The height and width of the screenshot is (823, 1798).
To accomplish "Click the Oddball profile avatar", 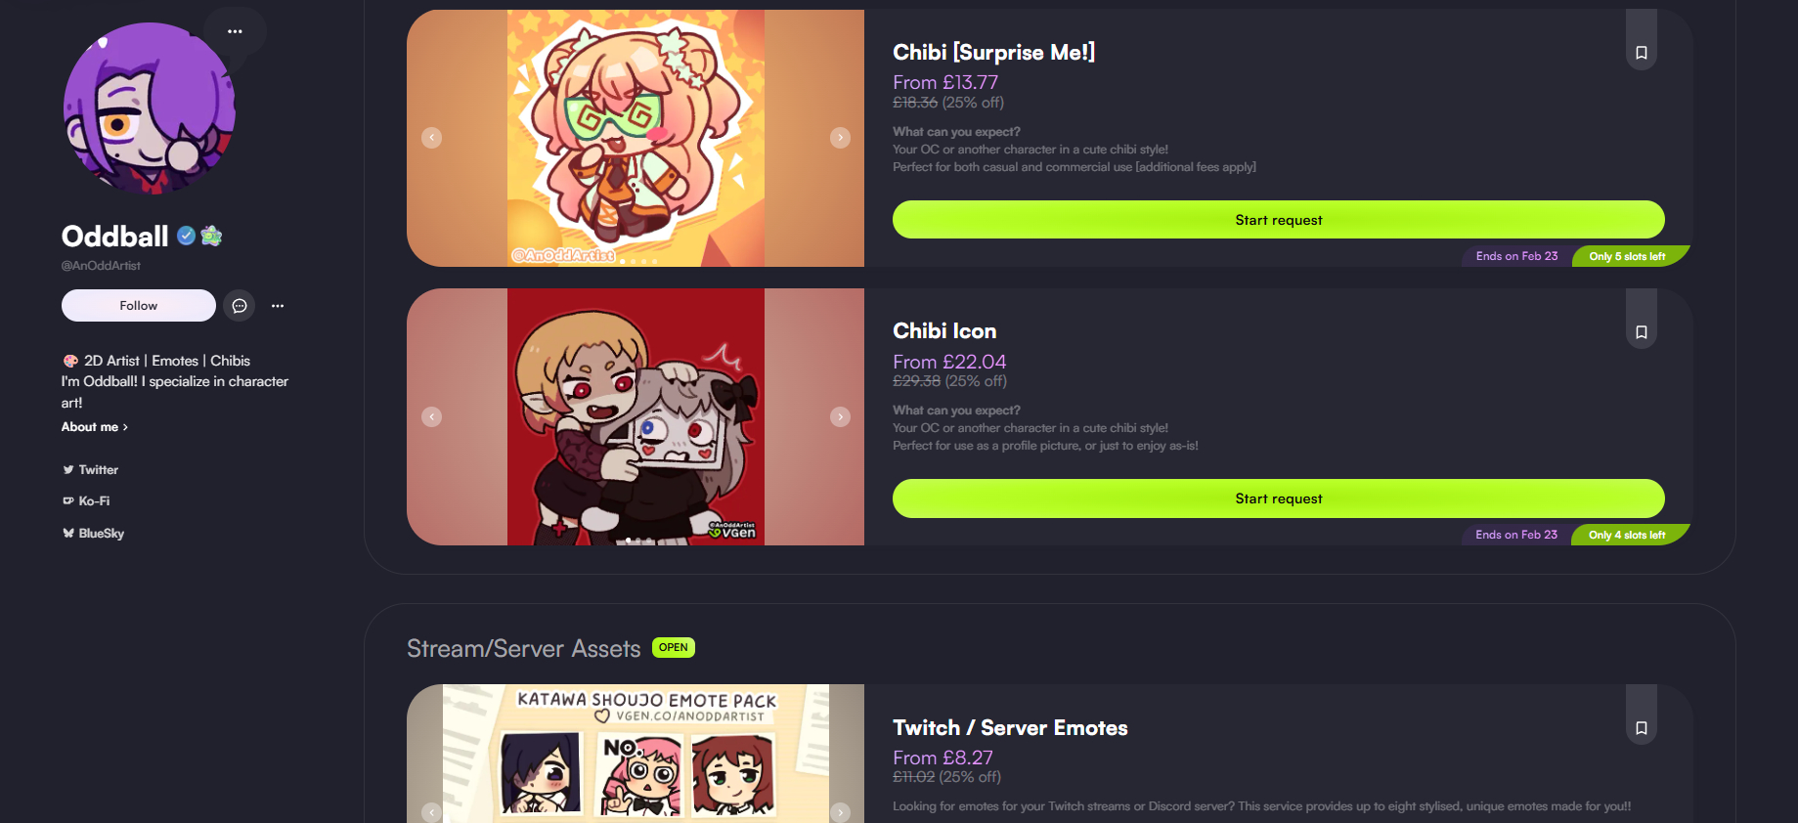I will (x=149, y=108).
